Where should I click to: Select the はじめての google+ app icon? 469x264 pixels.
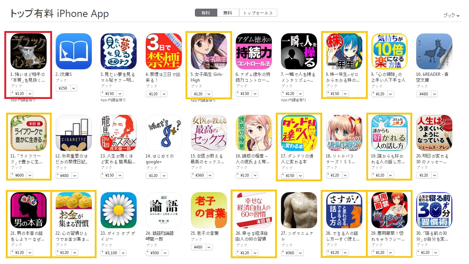tap(164, 133)
